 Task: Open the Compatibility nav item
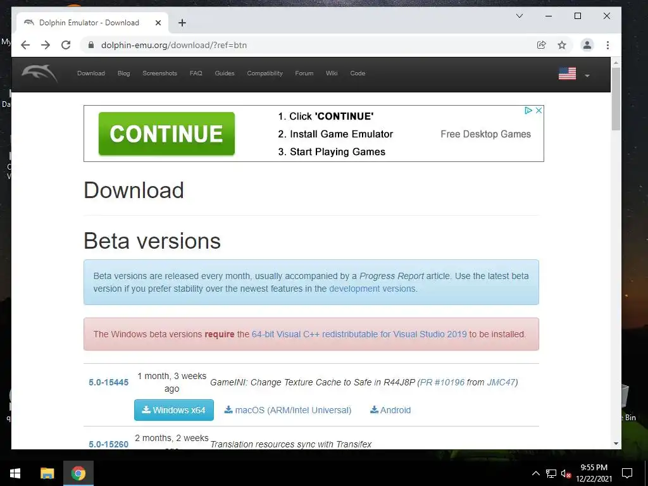[x=265, y=73]
